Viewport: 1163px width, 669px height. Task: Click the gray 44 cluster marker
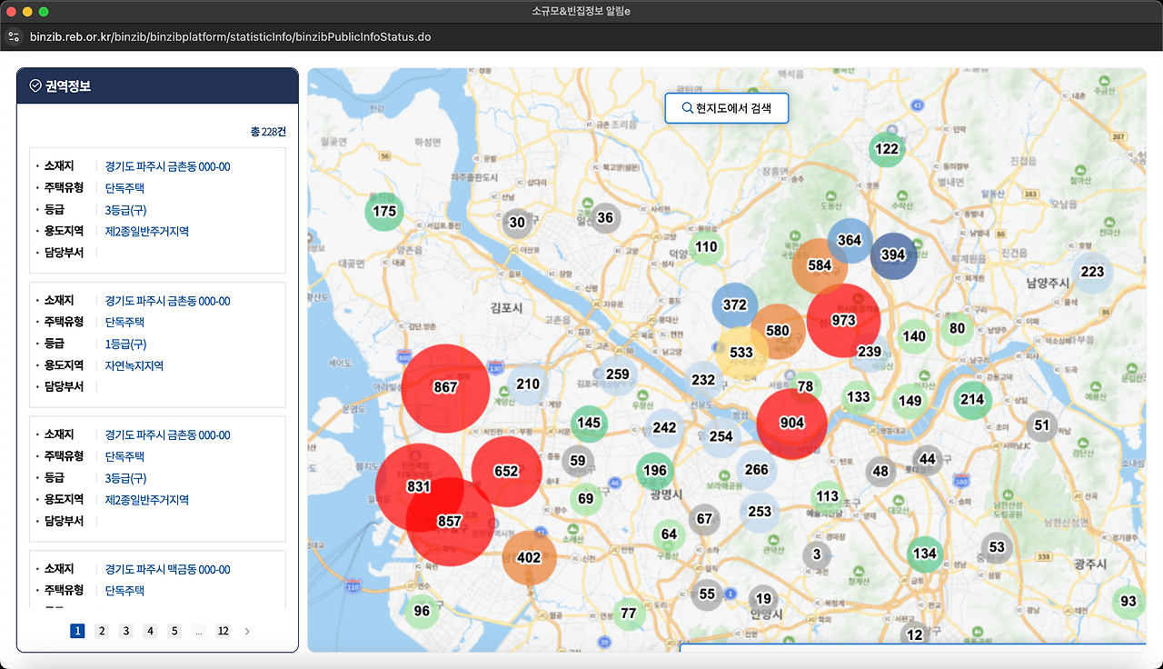click(x=928, y=460)
